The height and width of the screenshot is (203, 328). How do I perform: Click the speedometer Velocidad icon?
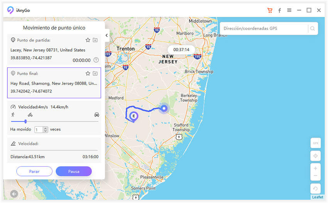[x=13, y=107]
